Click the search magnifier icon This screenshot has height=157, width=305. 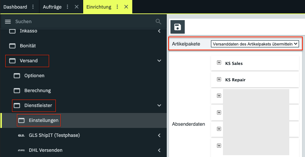[159, 22]
